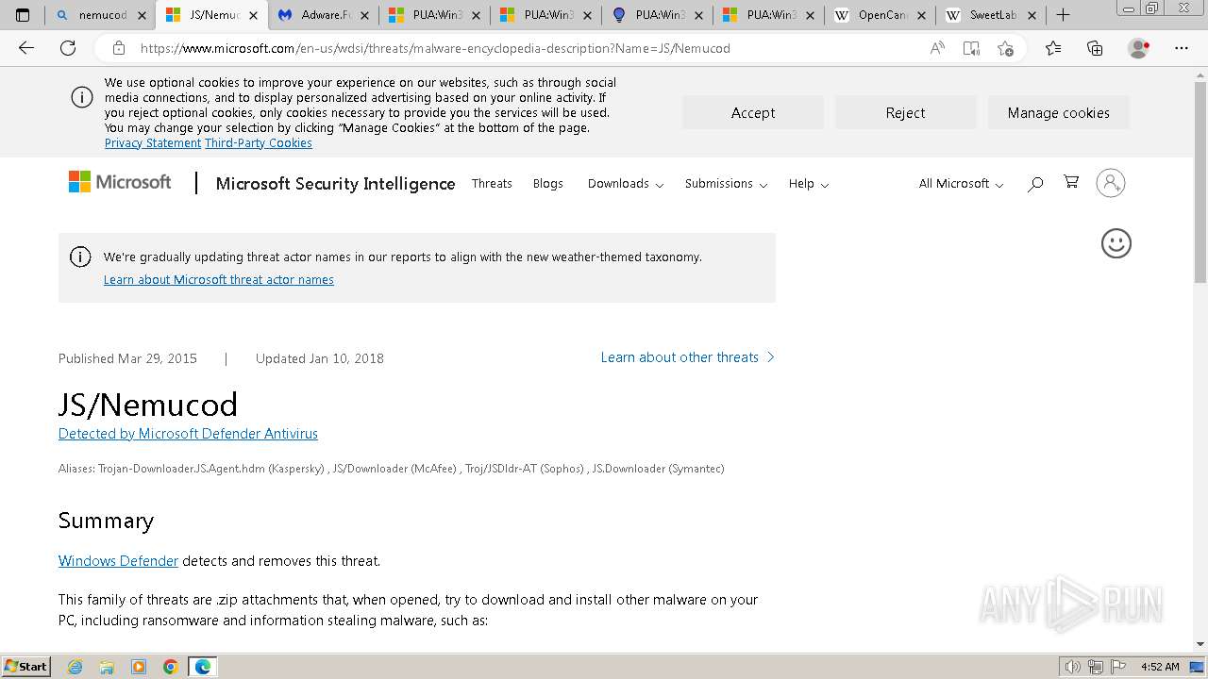The width and height of the screenshot is (1208, 679).
Task: Click the taskbar clock showing 4:52 AM
Action: click(1160, 667)
